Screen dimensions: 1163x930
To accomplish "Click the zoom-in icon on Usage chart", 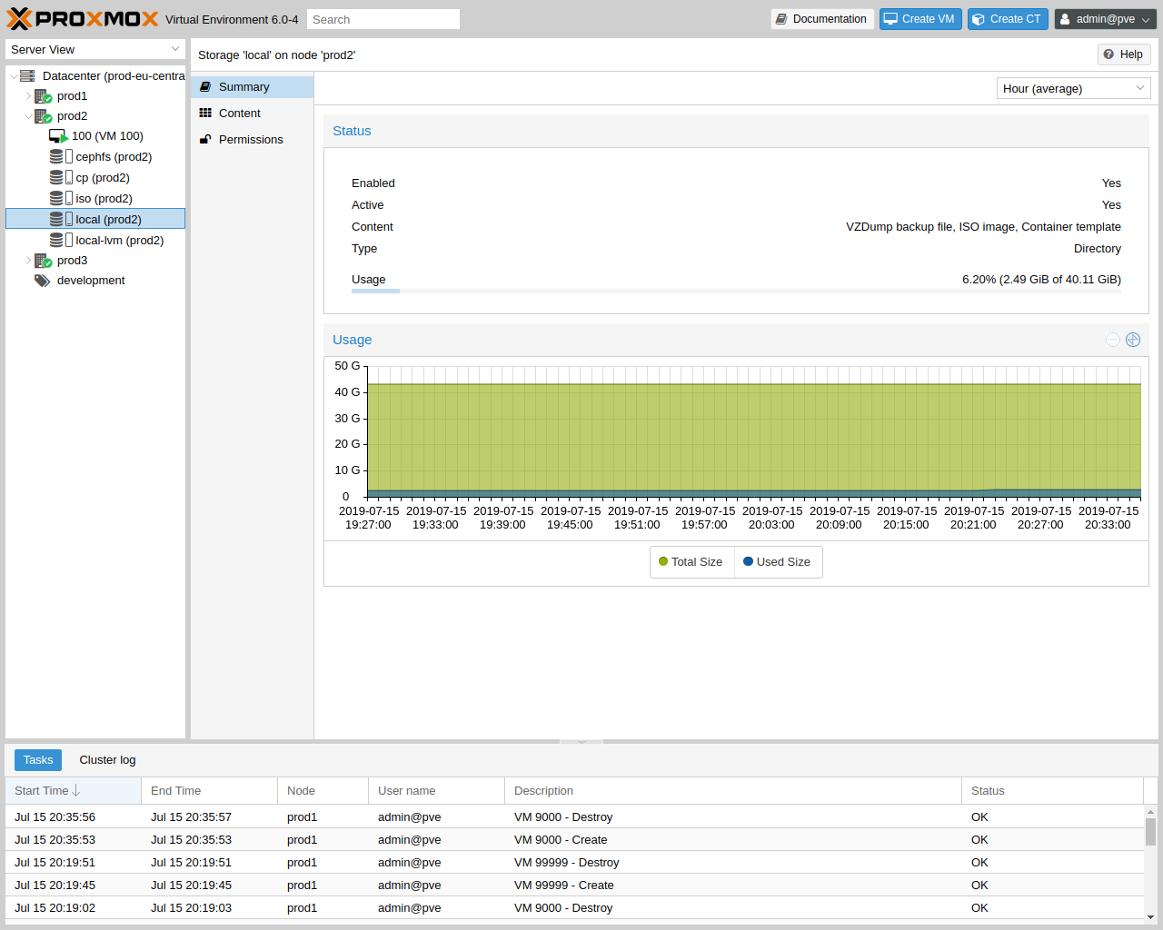I will pos(1133,340).
